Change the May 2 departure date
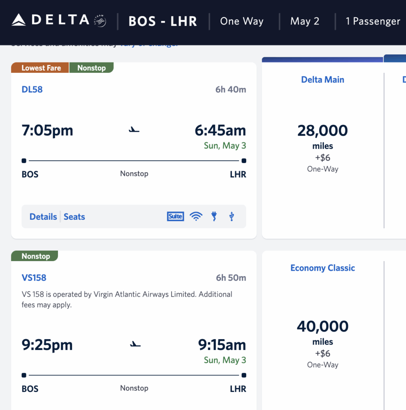 click(x=305, y=21)
